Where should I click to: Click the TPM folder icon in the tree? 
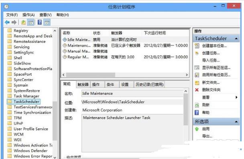click(10, 118)
